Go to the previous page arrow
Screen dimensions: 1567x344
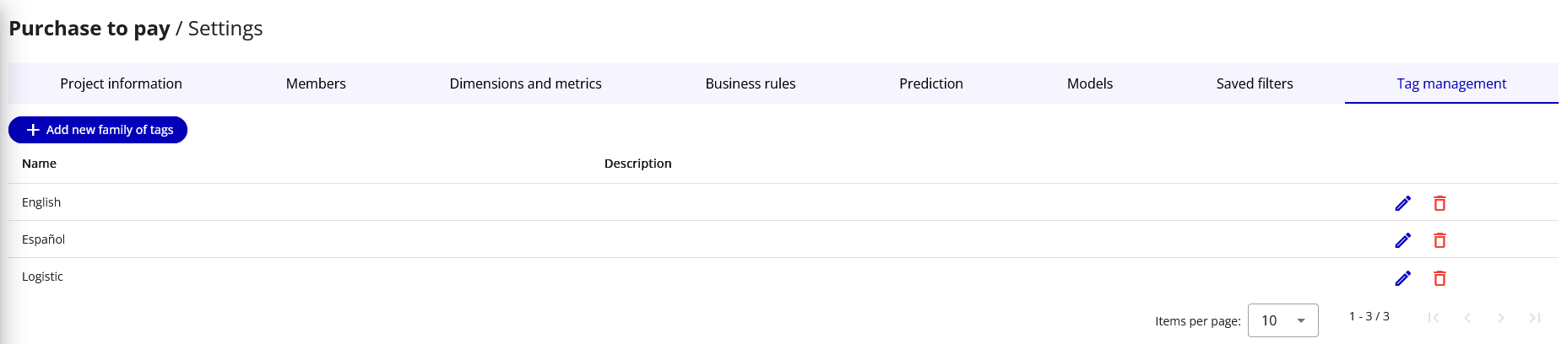tap(1467, 318)
